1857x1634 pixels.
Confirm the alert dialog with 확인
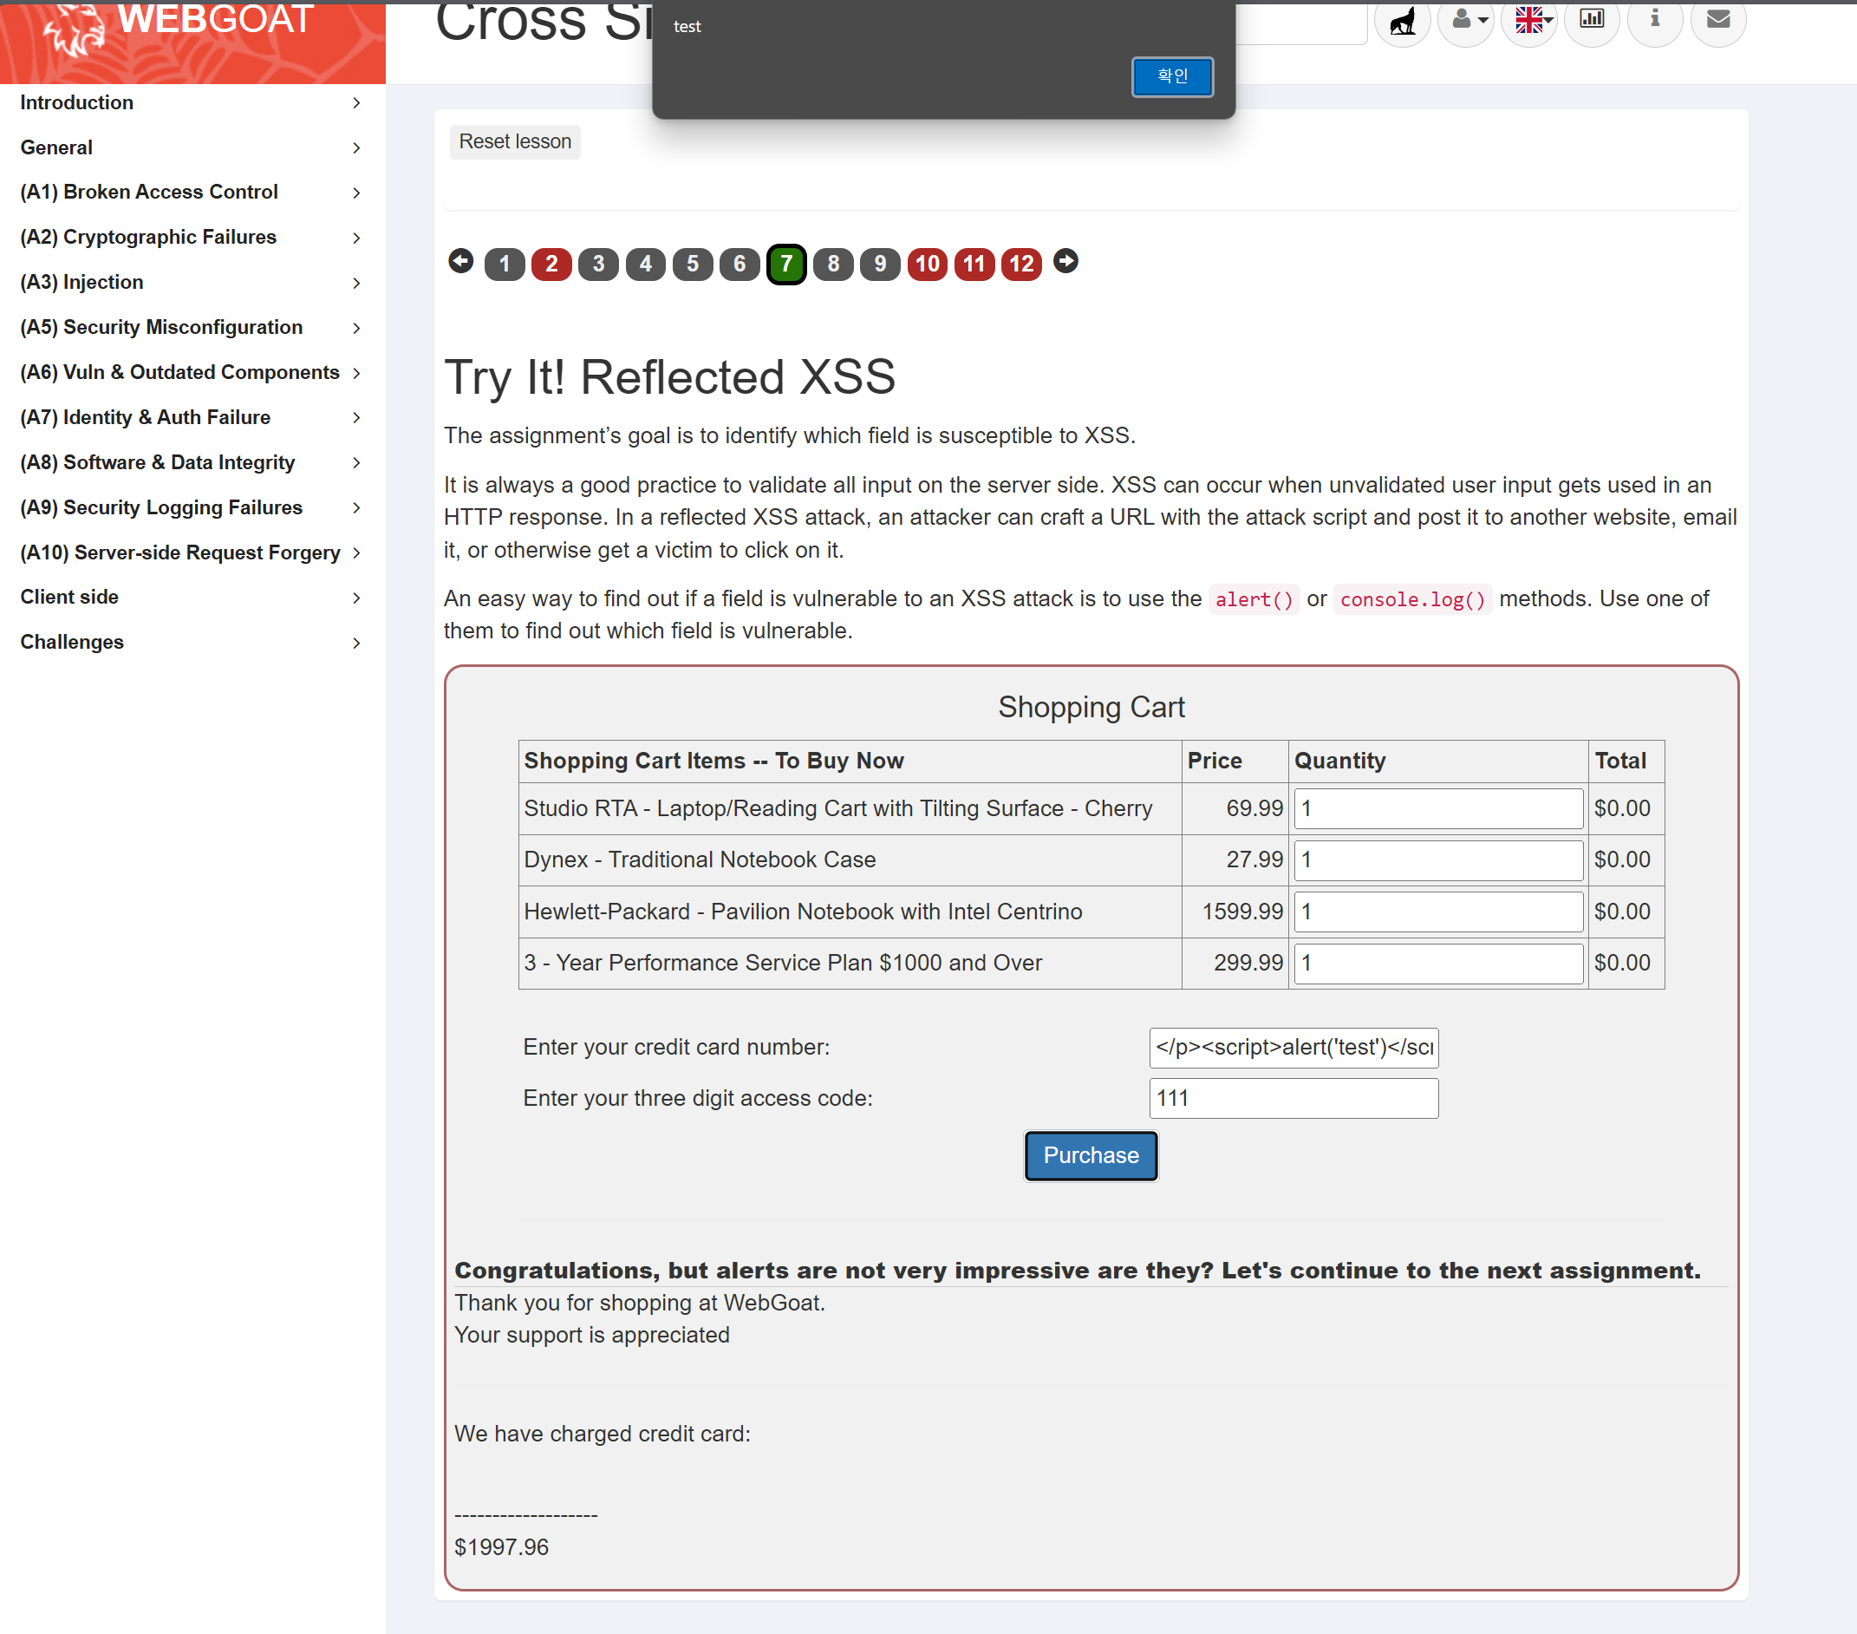[x=1171, y=76]
